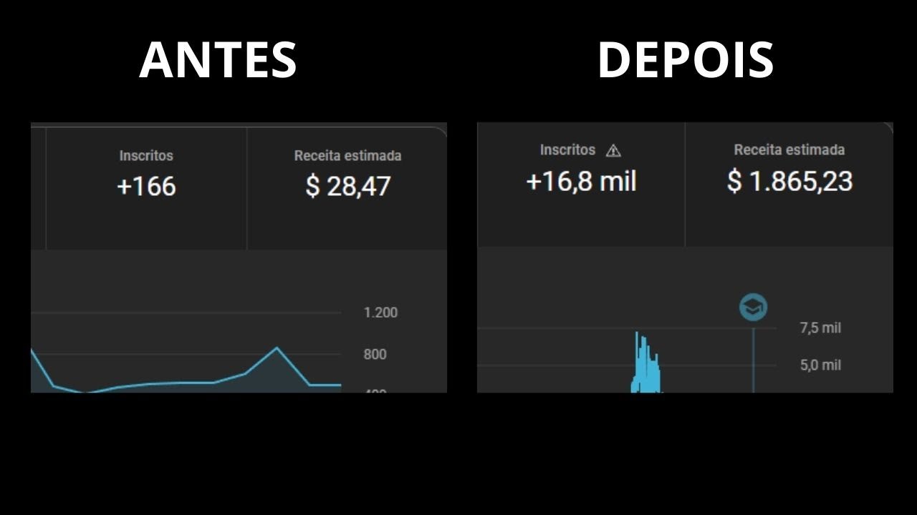Click the 800 axis label
This screenshot has width=917, height=515.
[x=375, y=354]
